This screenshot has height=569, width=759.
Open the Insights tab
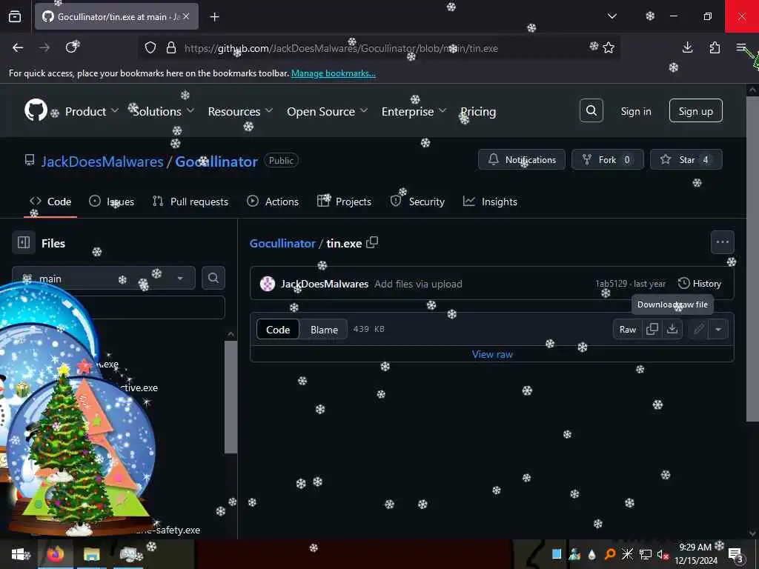pyautogui.click(x=490, y=202)
